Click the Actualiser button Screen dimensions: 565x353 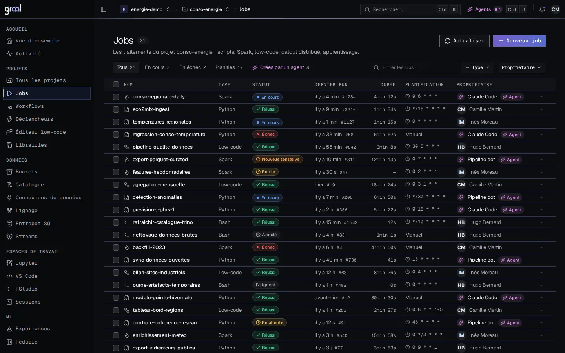click(x=465, y=41)
